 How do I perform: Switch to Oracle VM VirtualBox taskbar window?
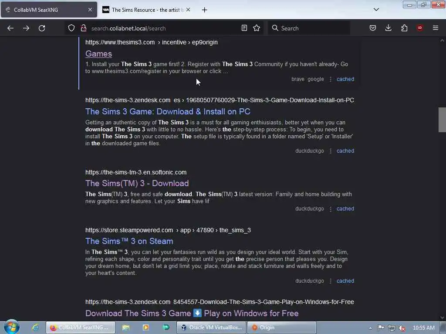[x=211, y=327]
